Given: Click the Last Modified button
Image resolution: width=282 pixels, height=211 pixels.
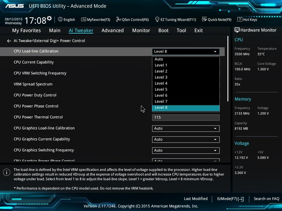Looking at the screenshot, I should pos(196,199).
